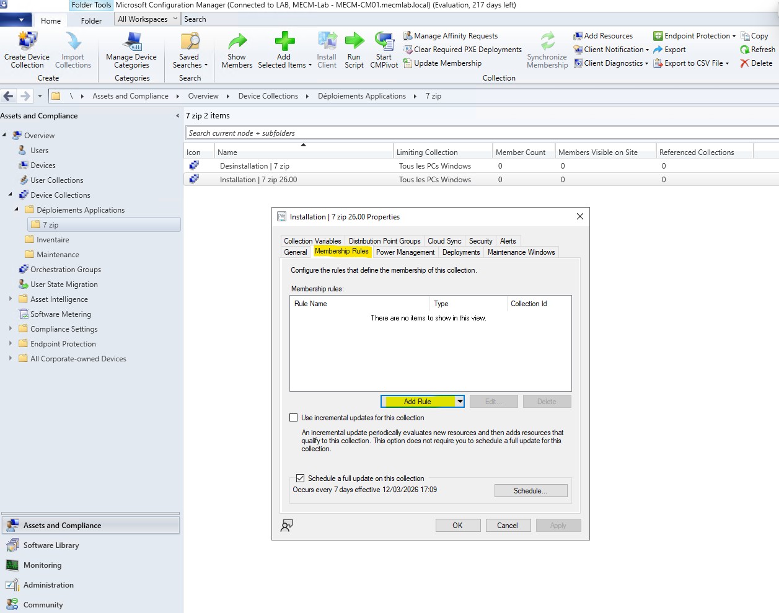This screenshot has height=613, width=779.
Task: Uncheck Use incremental updates for this collection
Action: (294, 417)
